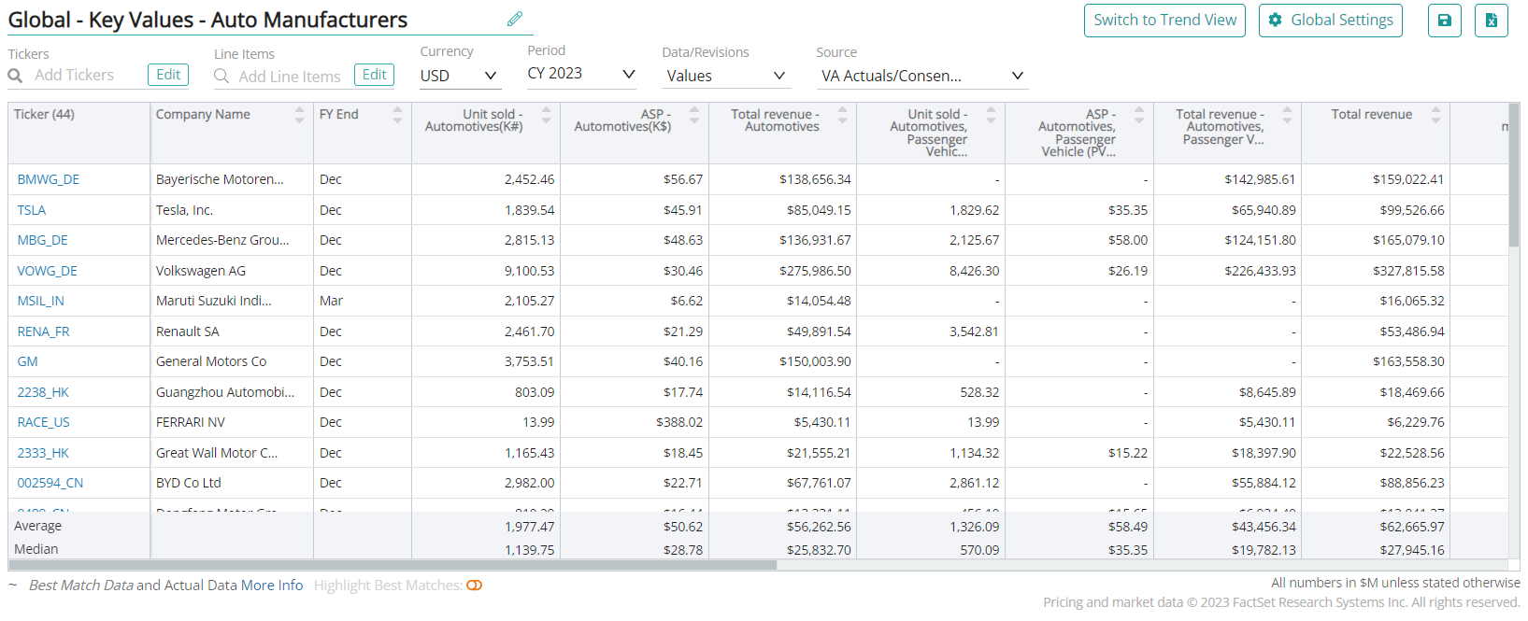Select Volkswagen AG company name cell
The image size is (1528, 621).
(x=232, y=271)
